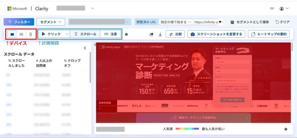Click the 比較 button
Viewport: 297px width, 138px height.
tap(175, 34)
